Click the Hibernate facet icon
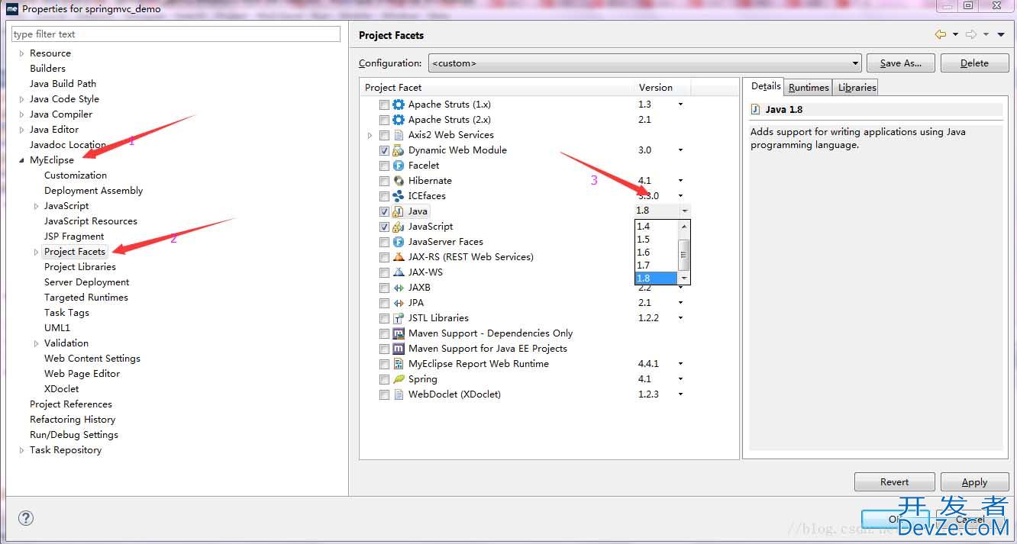Viewport: 1017px width, 544px height. (398, 181)
